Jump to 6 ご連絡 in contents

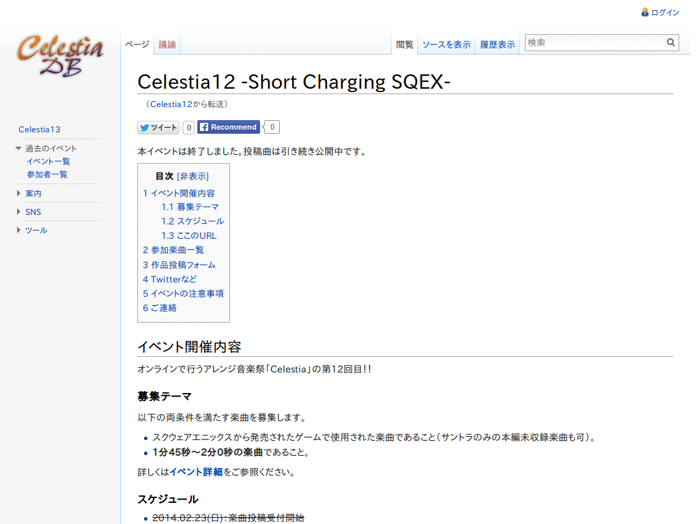pyautogui.click(x=160, y=308)
